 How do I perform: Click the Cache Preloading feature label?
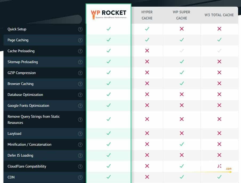pyautogui.click(x=21, y=51)
